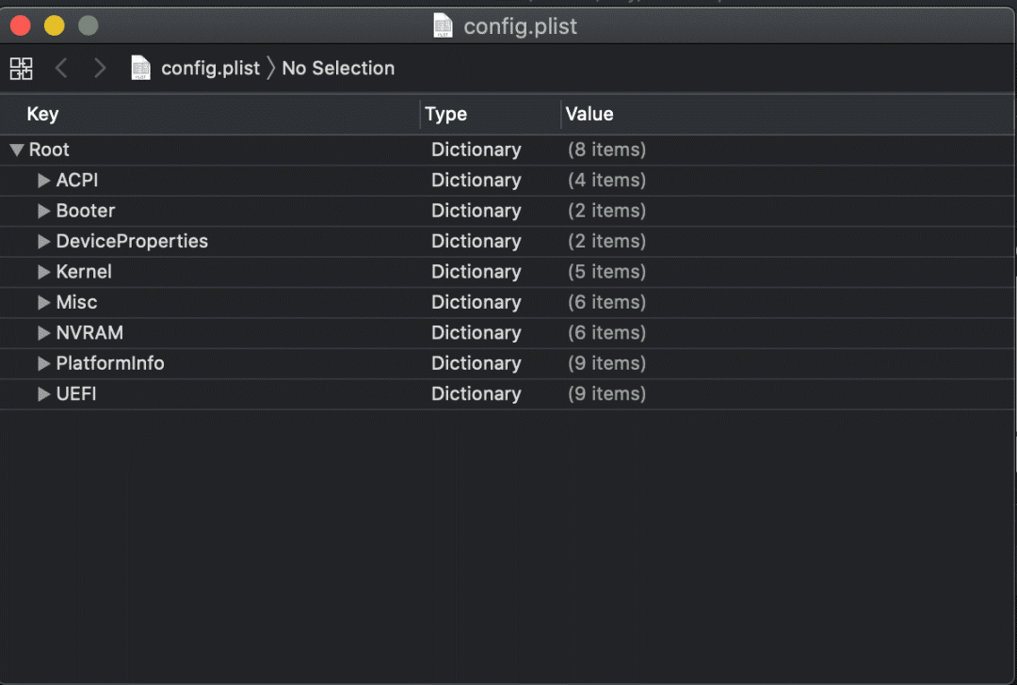This screenshot has width=1017, height=685.
Task: Expand the DeviceProperties dictionary
Action: point(43,242)
